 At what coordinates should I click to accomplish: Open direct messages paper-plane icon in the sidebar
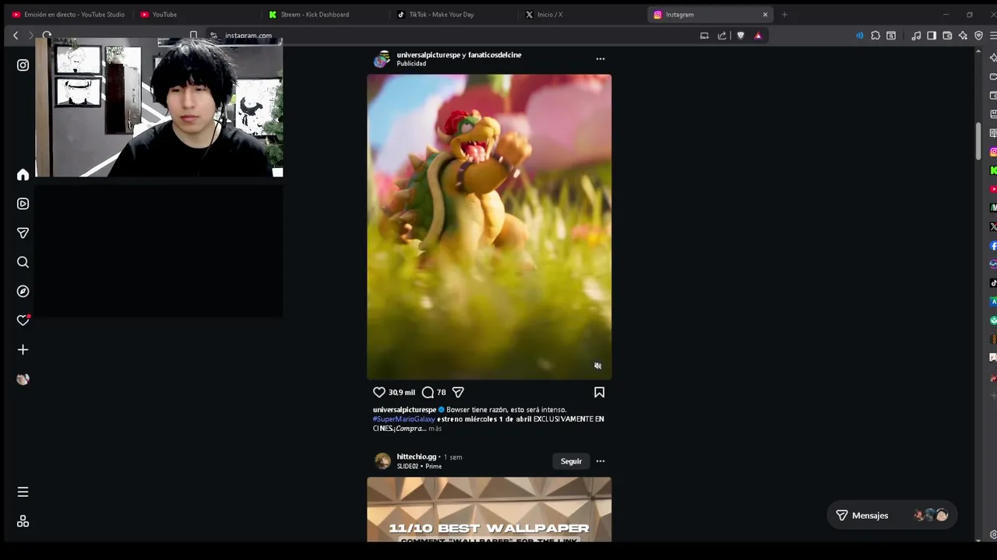(x=23, y=233)
